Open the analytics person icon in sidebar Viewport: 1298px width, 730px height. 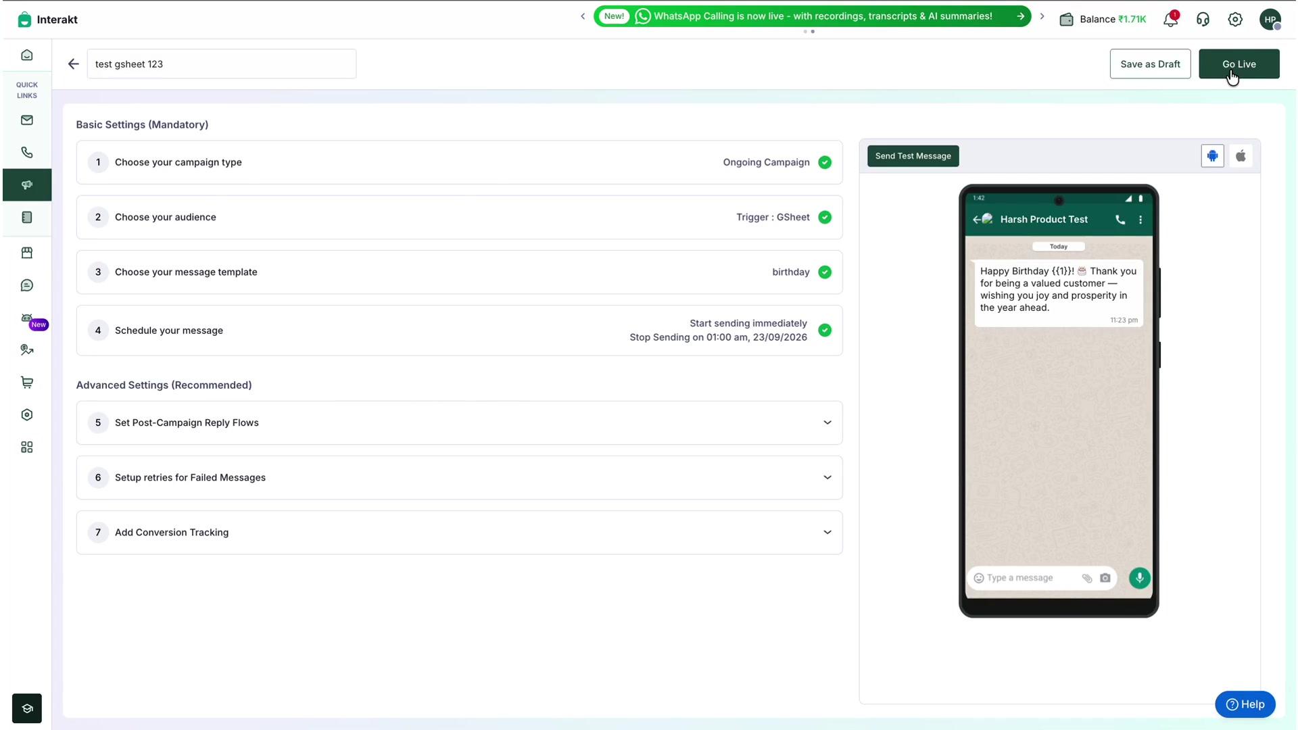(27, 350)
